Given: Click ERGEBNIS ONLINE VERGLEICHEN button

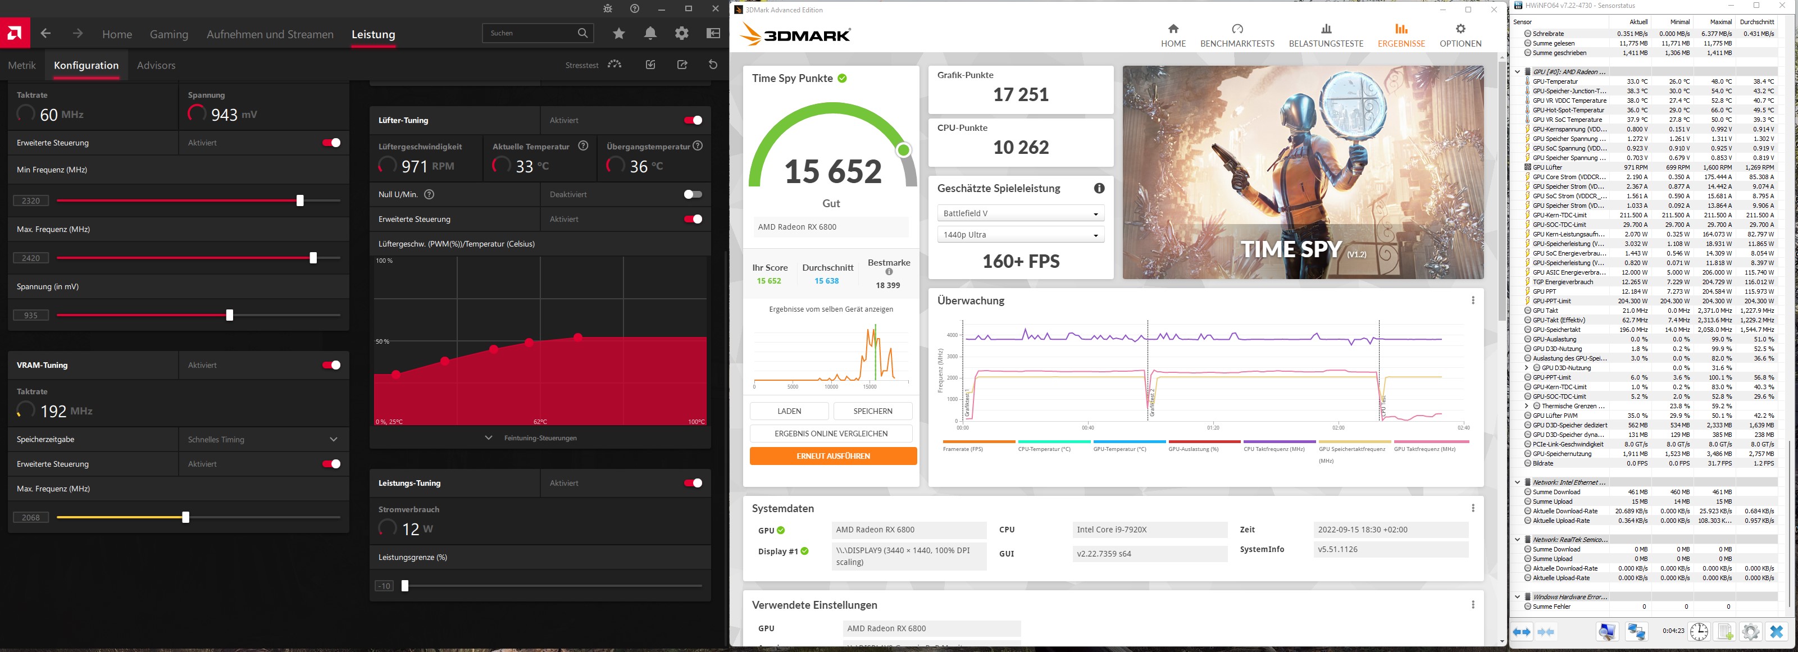Looking at the screenshot, I should point(831,434).
